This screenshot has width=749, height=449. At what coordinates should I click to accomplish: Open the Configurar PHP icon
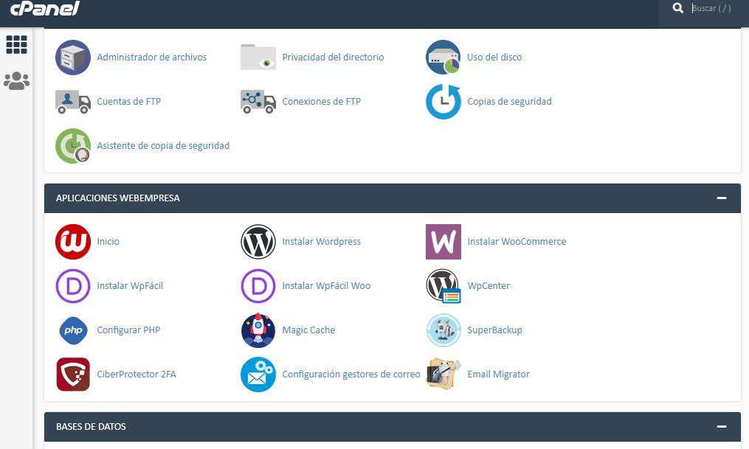(73, 330)
